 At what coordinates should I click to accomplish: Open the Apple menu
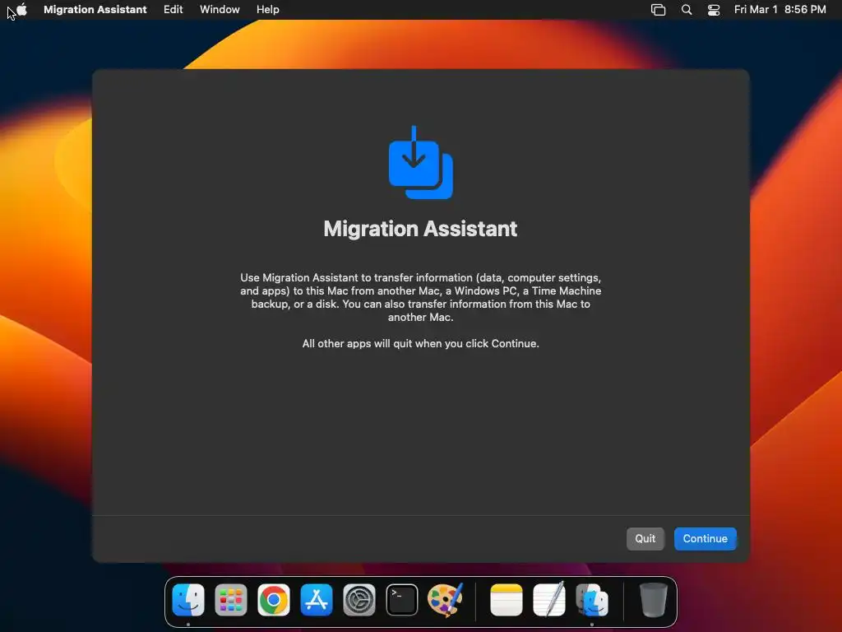pyautogui.click(x=21, y=9)
